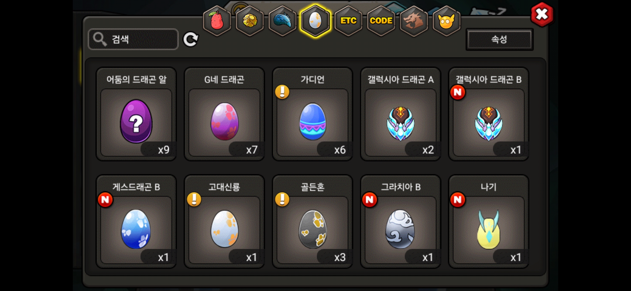Image resolution: width=631 pixels, height=291 pixels.
Task: Close the inventory with red X
Action: [542, 14]
